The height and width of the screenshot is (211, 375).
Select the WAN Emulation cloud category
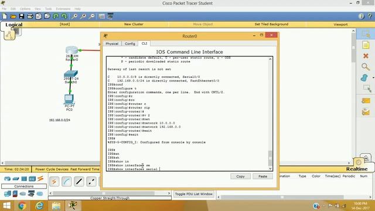[x=23, y=194]
